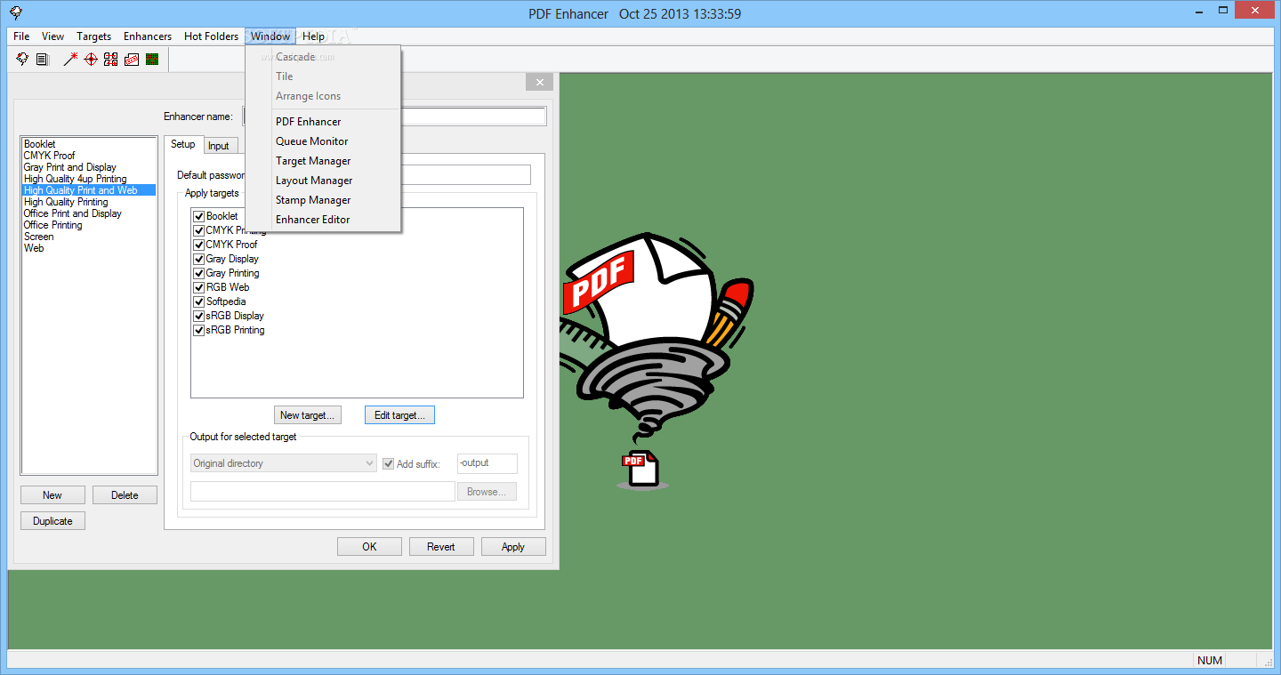Open the queue document list toolbar icon
Screen dimensions: 1281x675
[x=42, y=60]
